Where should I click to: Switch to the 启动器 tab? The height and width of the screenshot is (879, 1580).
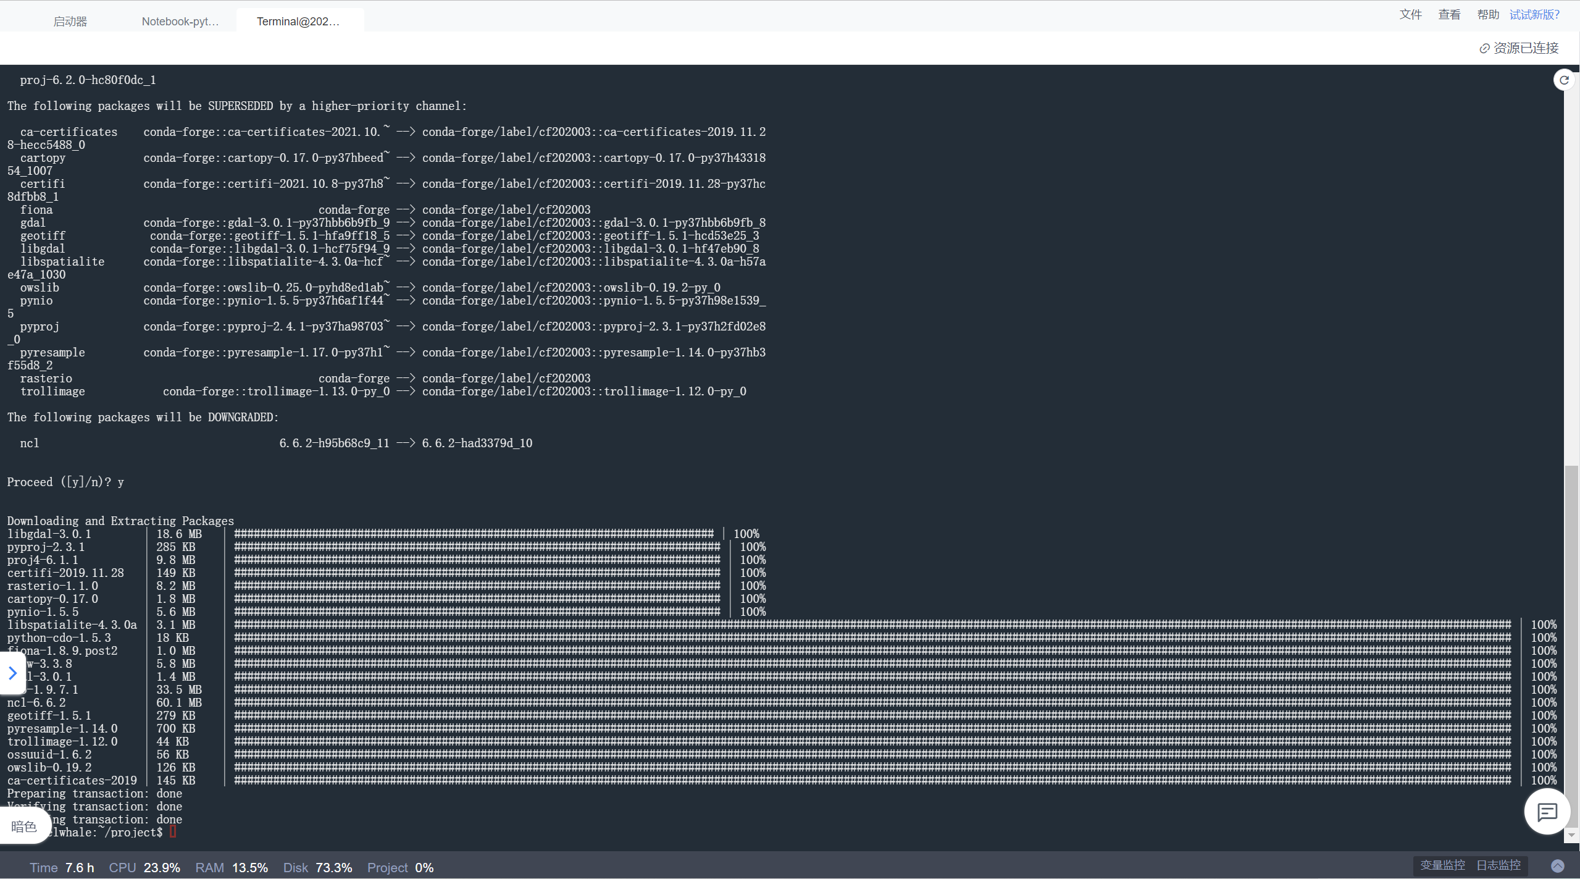70,22
